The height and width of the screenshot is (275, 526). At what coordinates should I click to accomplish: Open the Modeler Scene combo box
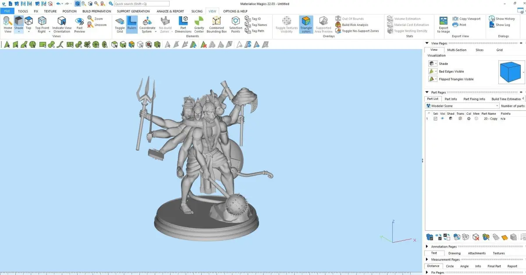point(462,106)
